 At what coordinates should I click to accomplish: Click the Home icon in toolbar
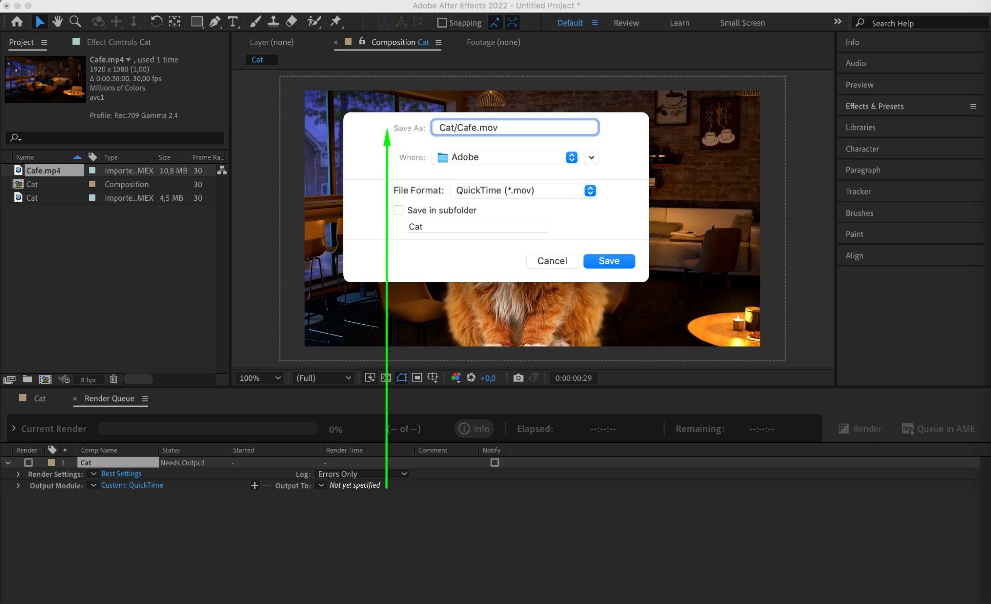click(17, 22)
